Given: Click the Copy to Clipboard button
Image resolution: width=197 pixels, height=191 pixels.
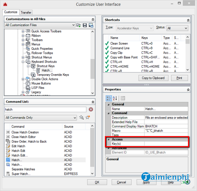Looking at the screenshot, I should coord(153,78).
